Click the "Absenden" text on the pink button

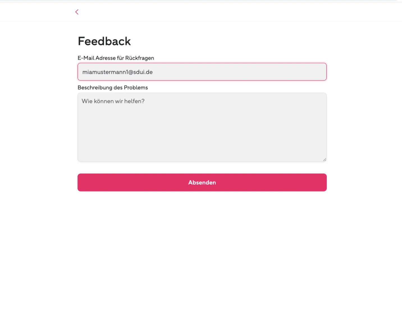pos(202,183)
